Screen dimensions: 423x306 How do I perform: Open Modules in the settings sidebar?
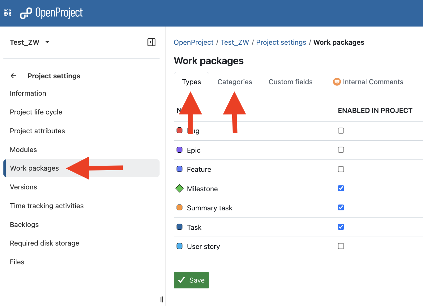click(23, 150)
